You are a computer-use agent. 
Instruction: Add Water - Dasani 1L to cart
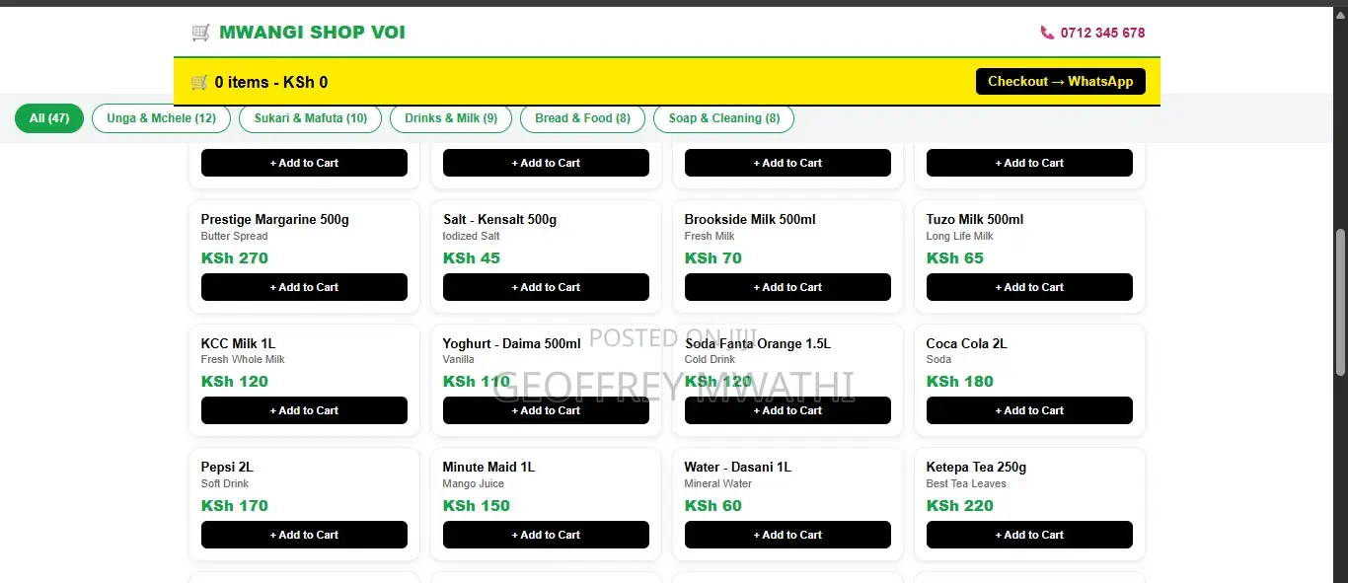pos(787,535)
